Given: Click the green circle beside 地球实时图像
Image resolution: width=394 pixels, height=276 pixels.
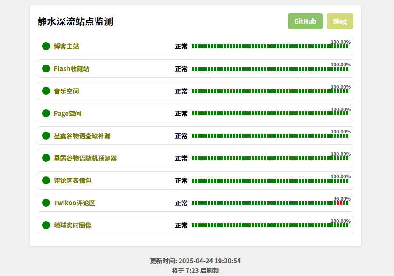Looking at the screenshot, I should coord(46,225).
